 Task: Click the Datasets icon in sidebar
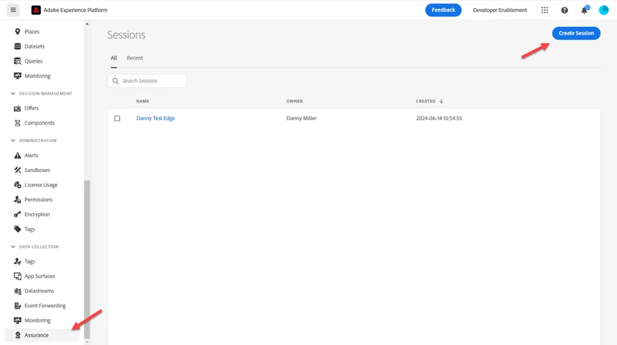[x=17, y=46]
